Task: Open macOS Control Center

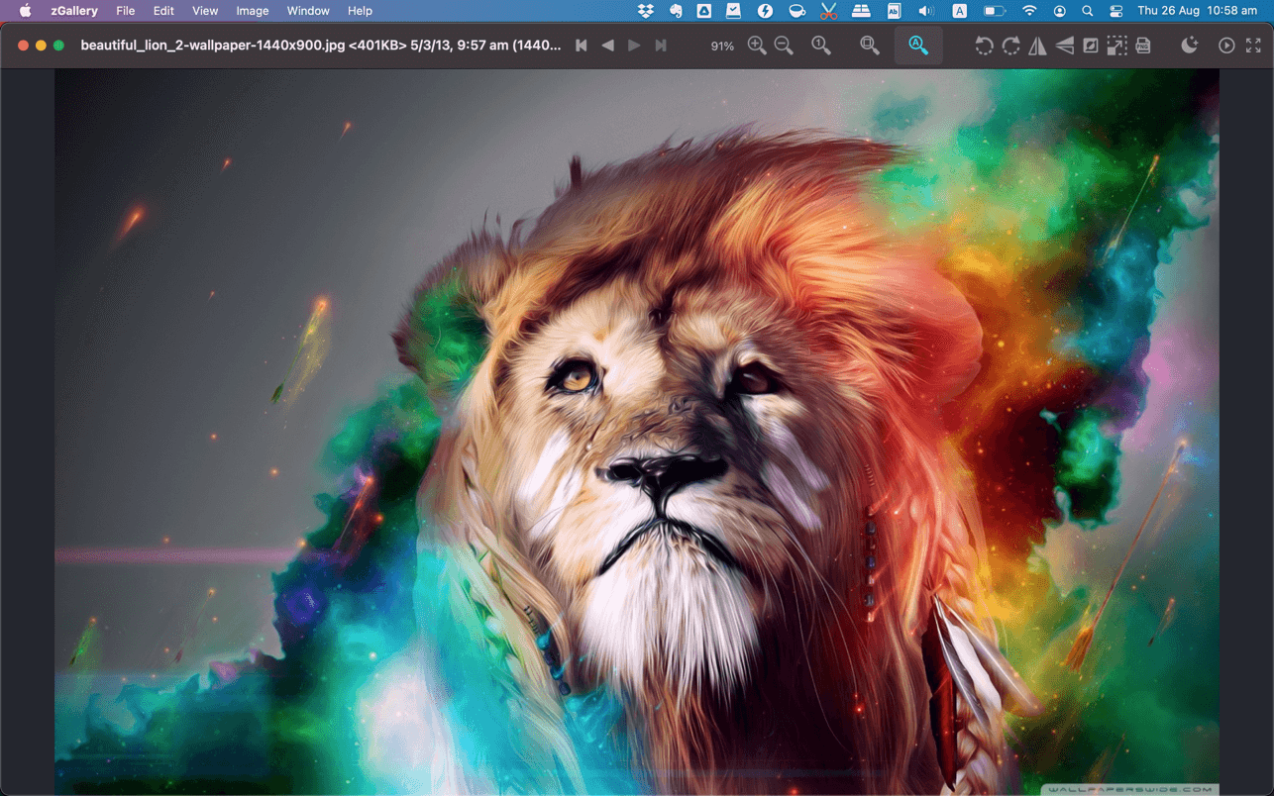Action: pos(1115,11)
